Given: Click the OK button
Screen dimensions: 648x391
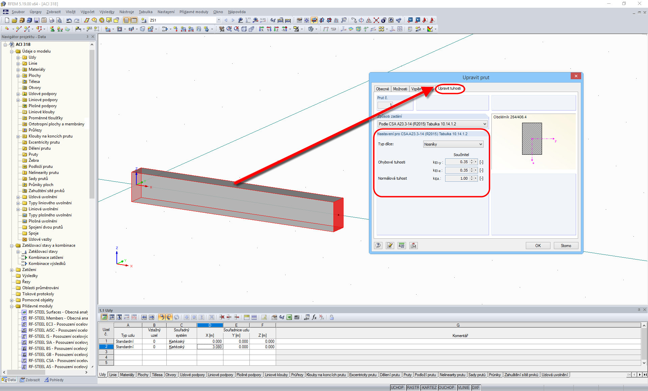Looking at the screenshot, I should (538, 246).
